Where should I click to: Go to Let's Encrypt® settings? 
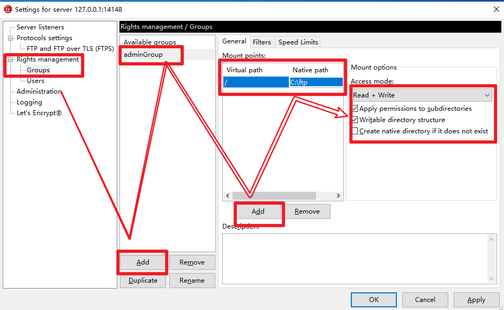(x=39, y=113)
